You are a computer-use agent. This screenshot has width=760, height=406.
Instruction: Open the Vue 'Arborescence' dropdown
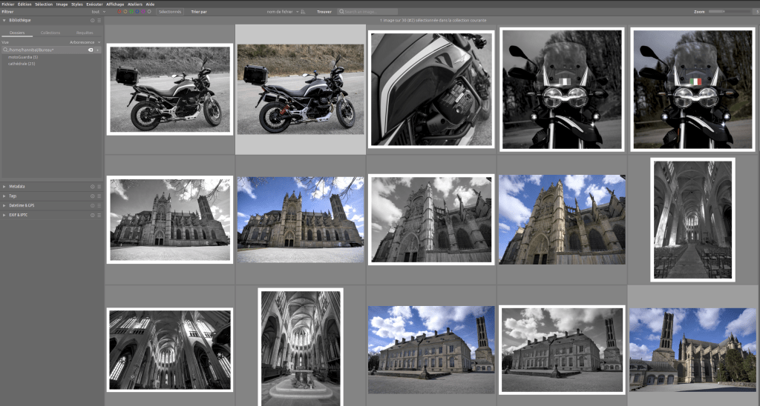[85, 42]
